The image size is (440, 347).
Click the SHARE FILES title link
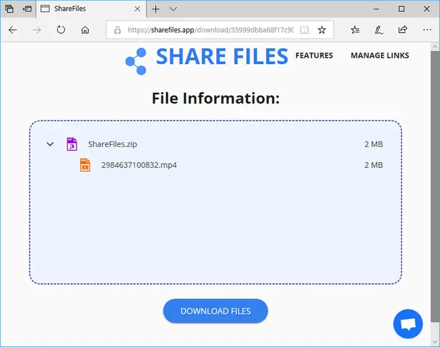[222, 56]
